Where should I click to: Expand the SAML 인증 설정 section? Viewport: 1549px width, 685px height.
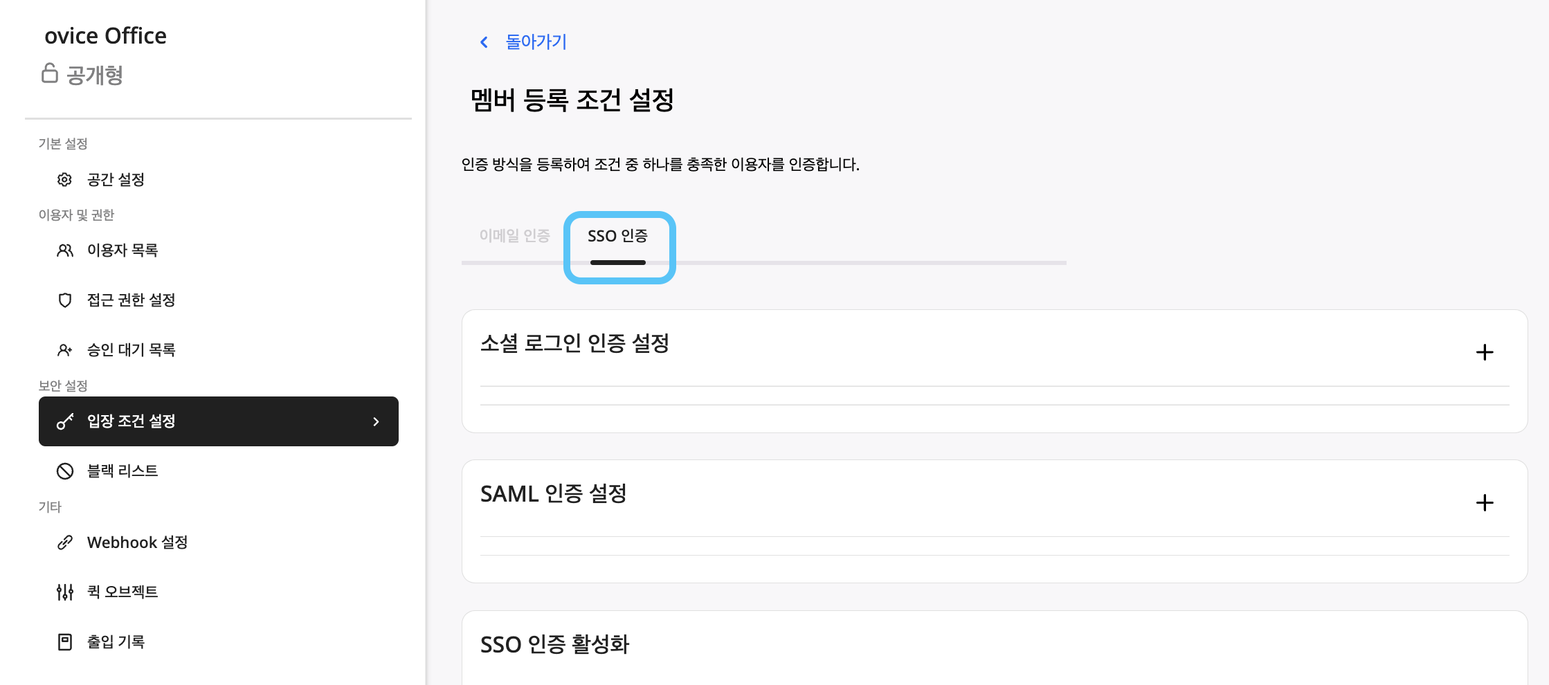point(1484,502)
